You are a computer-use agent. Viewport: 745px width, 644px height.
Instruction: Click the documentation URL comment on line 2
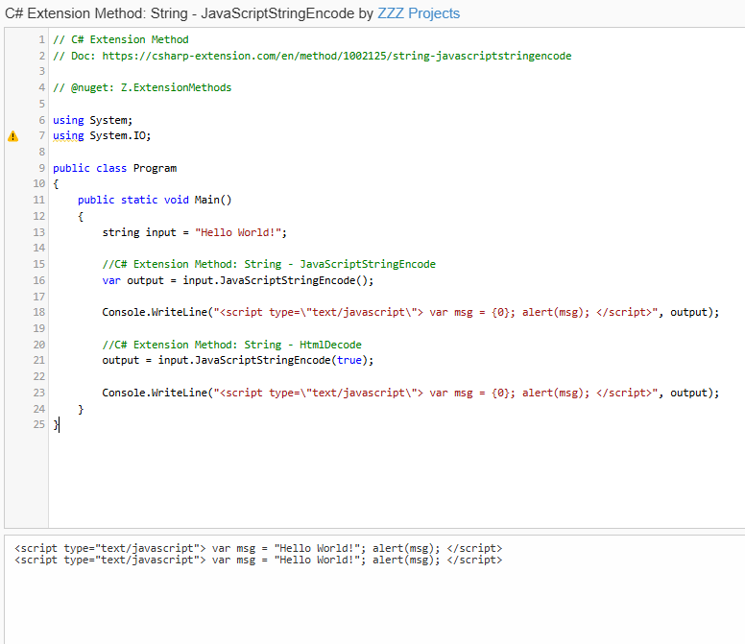coord(312,56)
